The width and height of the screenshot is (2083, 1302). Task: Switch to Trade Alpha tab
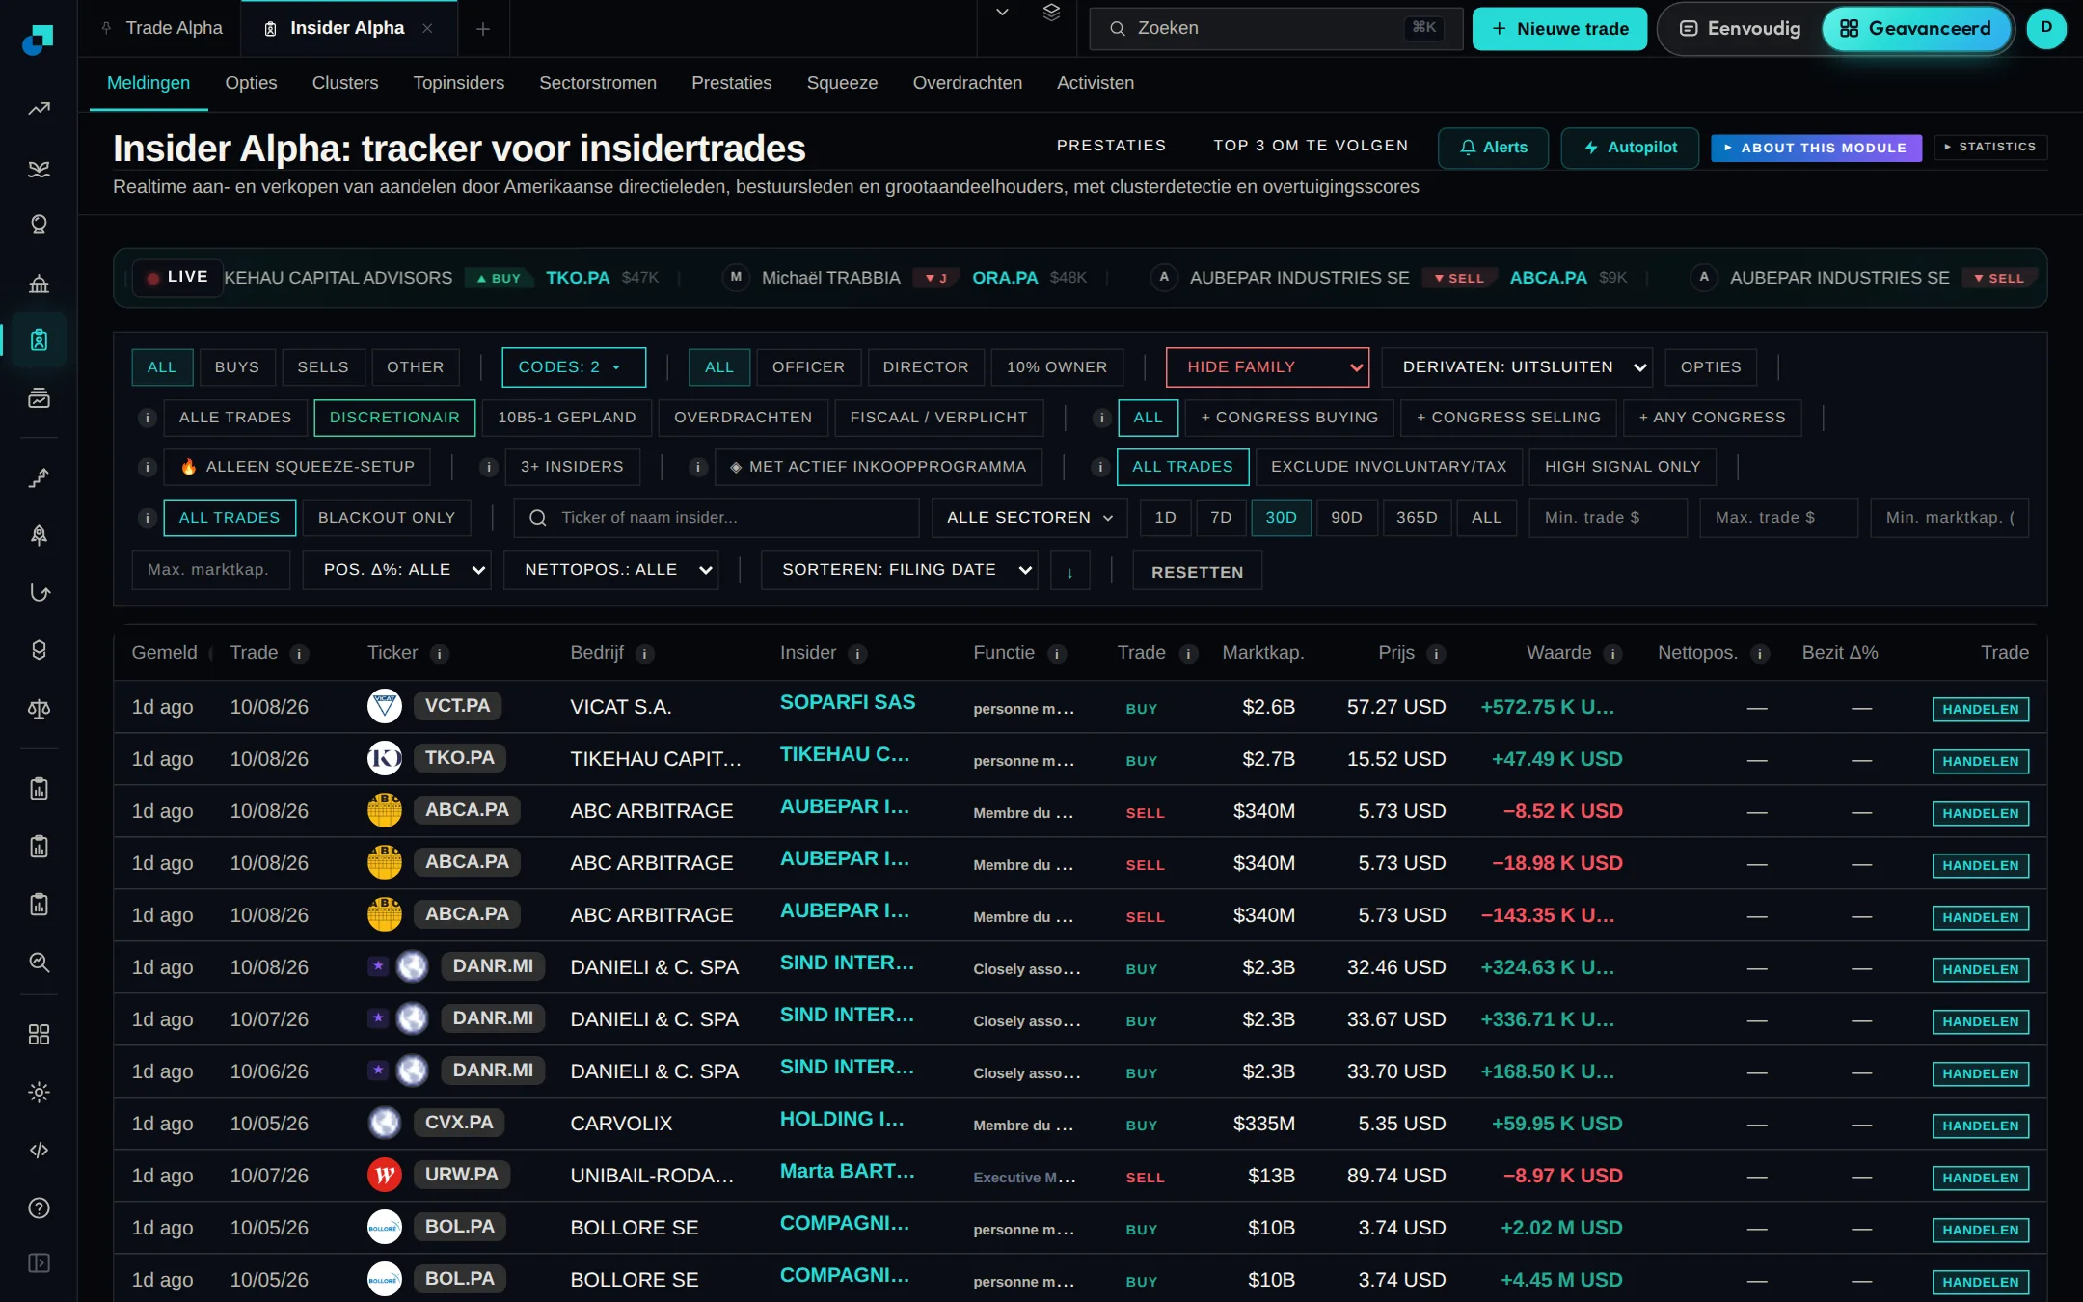[162, 29]
